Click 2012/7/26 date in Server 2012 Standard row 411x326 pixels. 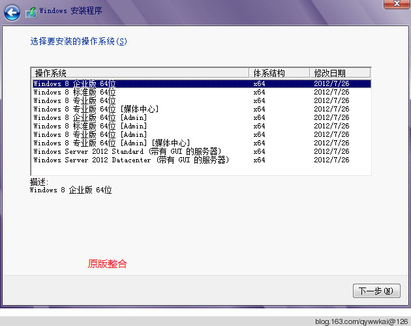coord(331,151)
